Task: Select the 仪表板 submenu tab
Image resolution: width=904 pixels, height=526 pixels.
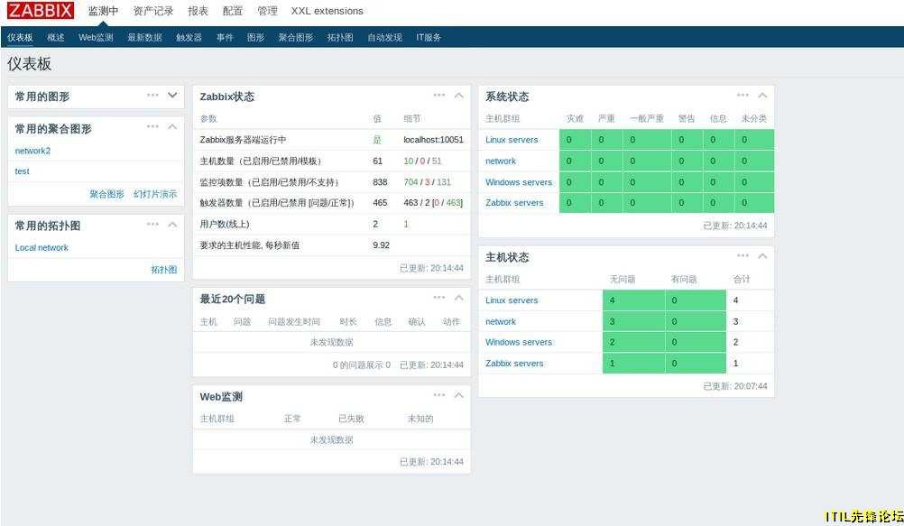Action: (x=20, y=38)
